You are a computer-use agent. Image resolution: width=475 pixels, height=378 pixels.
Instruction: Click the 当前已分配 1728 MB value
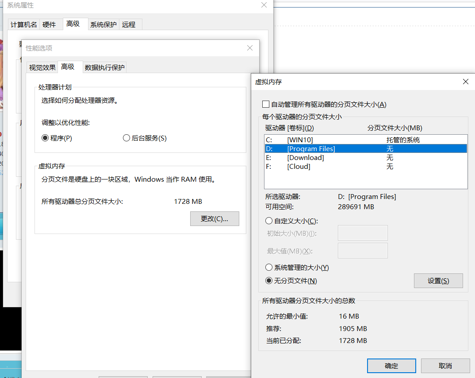pos(353,341)
